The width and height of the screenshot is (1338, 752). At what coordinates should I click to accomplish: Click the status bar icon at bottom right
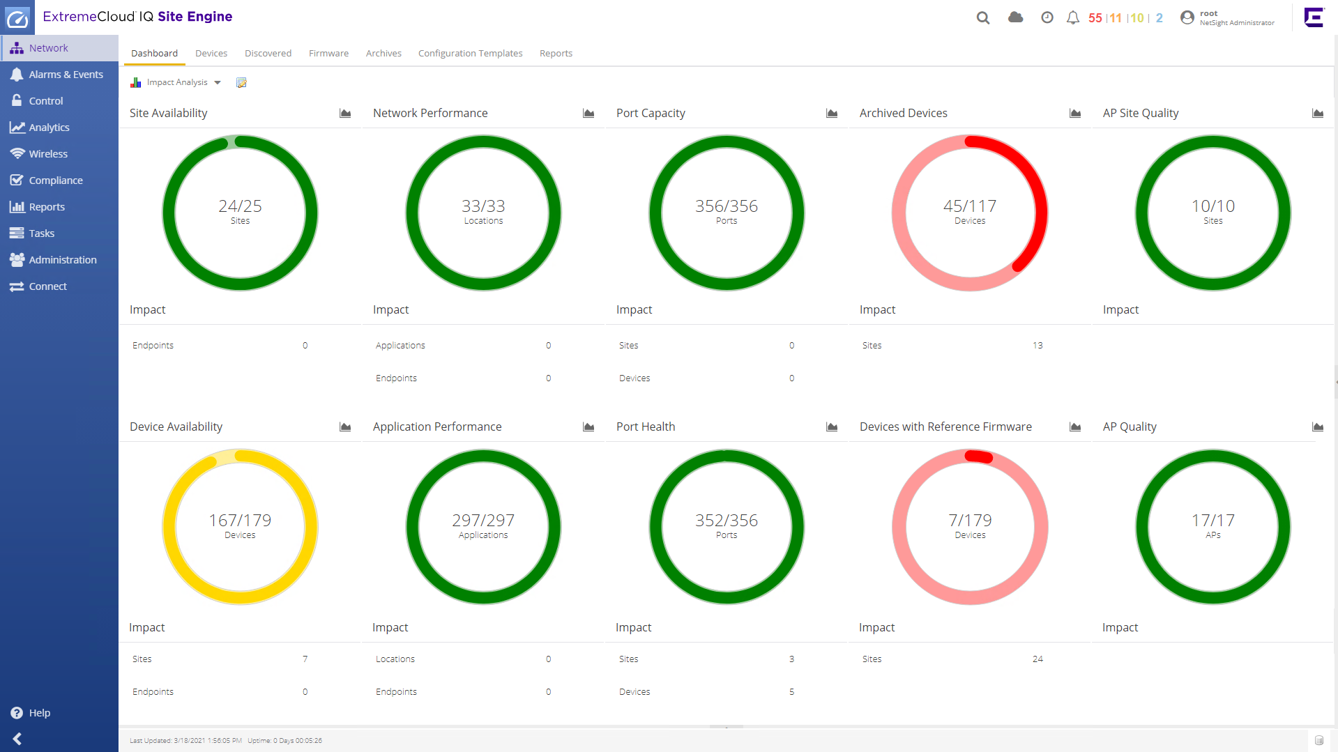tap(1319, 740)
